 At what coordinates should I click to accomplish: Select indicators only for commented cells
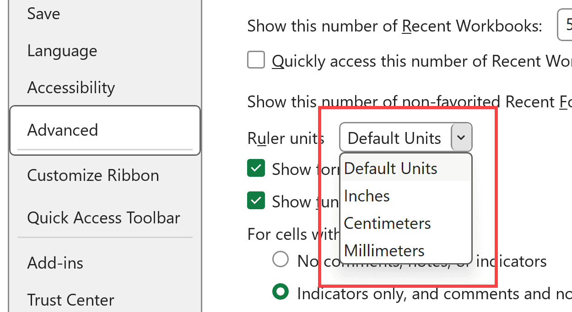(x=280, y=291)
